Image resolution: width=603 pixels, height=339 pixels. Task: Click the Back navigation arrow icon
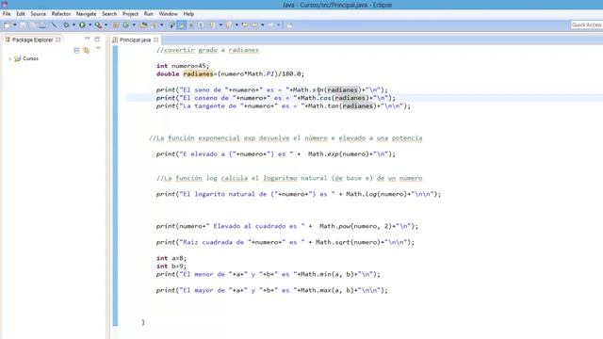point(254,25)
